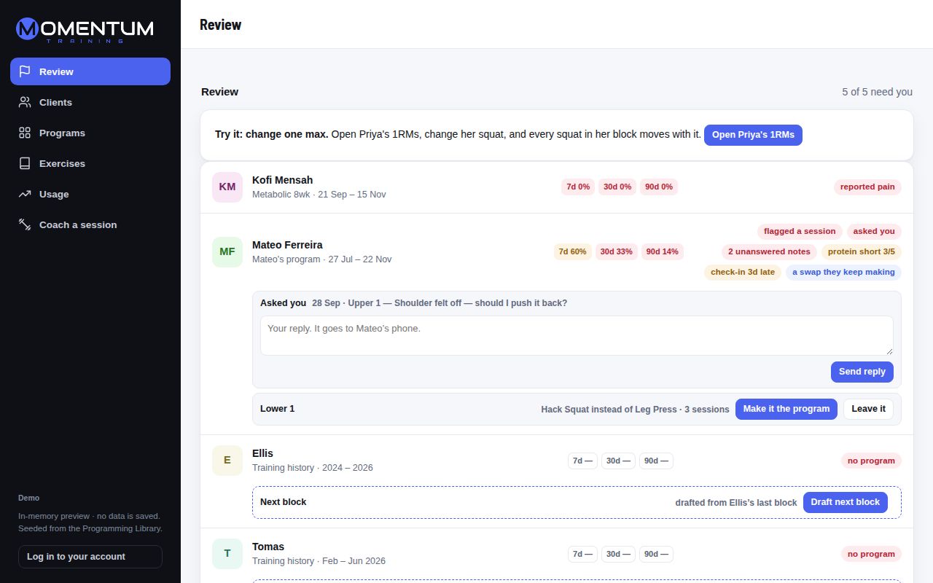Navigate to Exercises
933x583 pixels.
pyautogui.click(x=90, y=163)
